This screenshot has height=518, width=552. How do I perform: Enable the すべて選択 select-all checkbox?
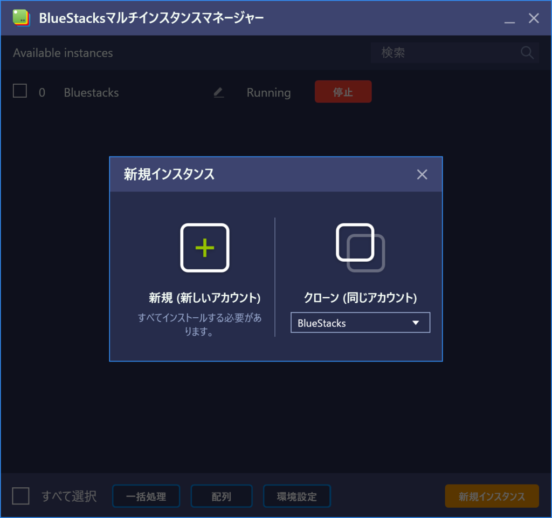pos(20,496)
